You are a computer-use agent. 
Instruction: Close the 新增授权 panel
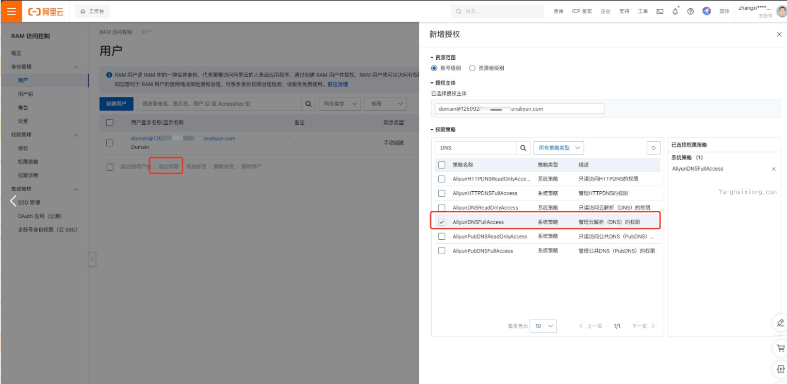[779, 34]
